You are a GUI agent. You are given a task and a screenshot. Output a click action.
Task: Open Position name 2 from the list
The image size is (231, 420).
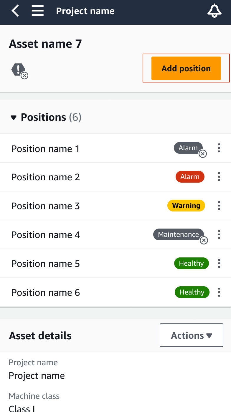point(45,177)
